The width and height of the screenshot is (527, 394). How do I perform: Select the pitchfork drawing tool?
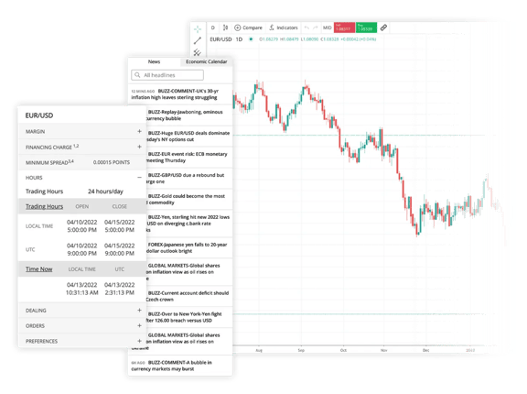pyautogui.click(x=198, y=52)
